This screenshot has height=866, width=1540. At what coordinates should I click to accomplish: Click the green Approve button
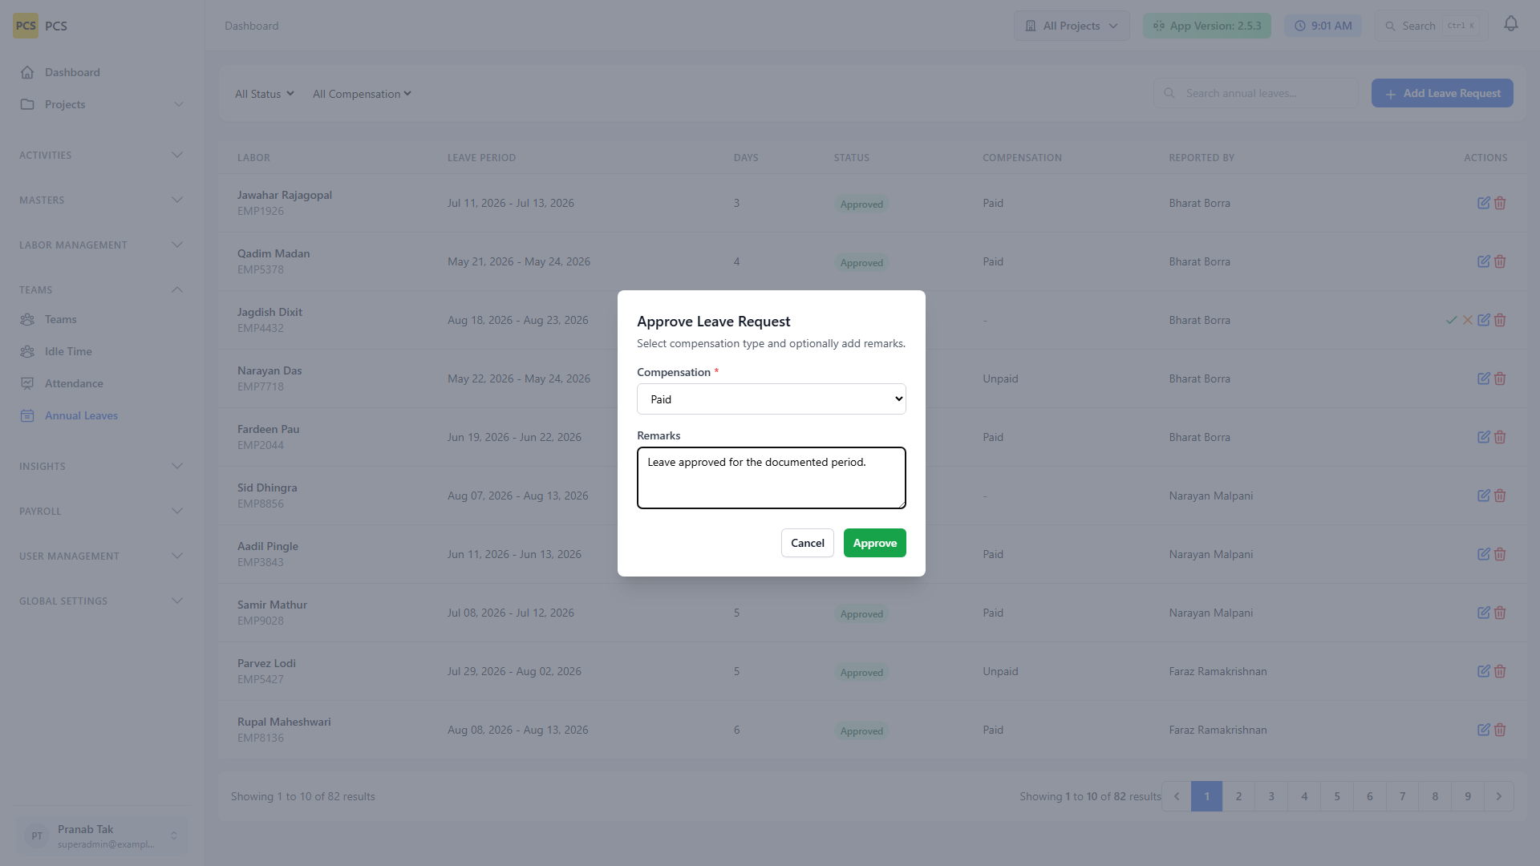(874, 543)
